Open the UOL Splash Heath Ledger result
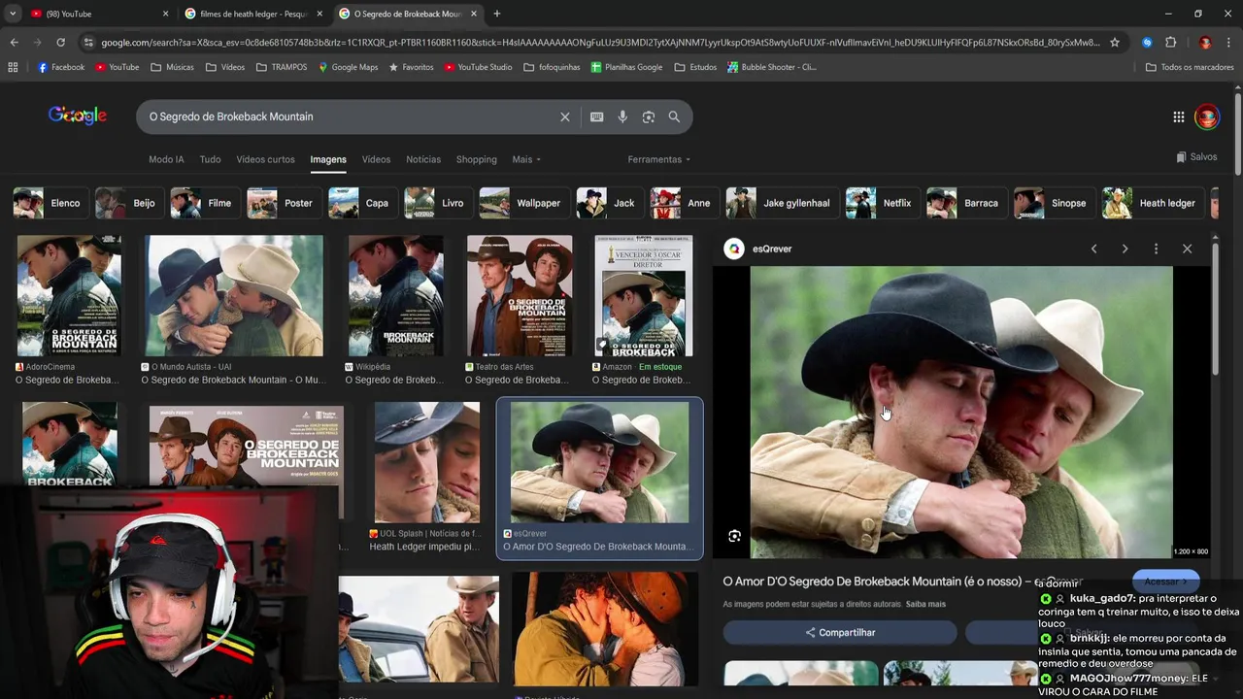This screenshot has width=1243, height=699. click(x=426, y=463)
